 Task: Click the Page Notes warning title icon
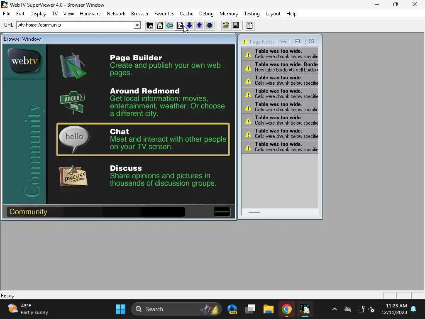(x=245, y=42)
